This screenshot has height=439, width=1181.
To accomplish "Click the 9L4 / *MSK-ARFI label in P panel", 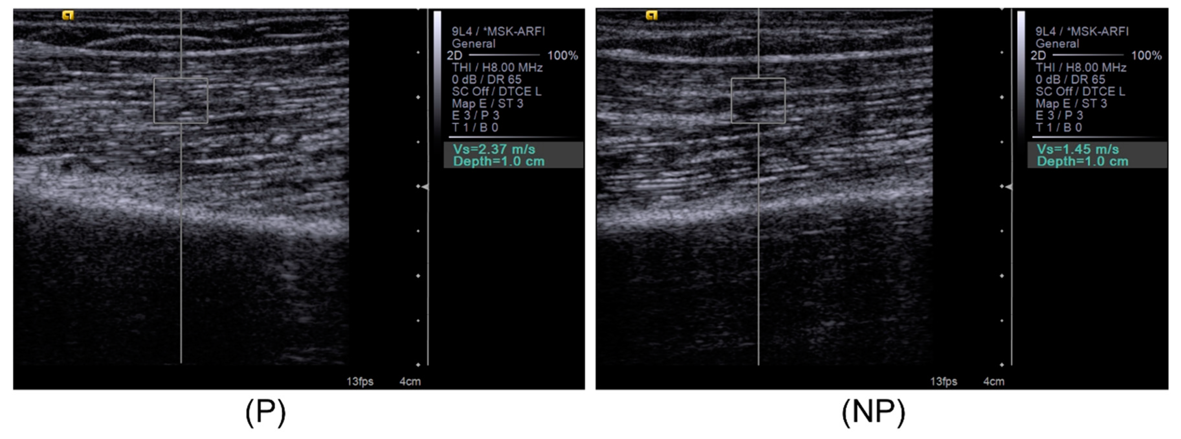I will pyautogui.click(x=498, y=32).
